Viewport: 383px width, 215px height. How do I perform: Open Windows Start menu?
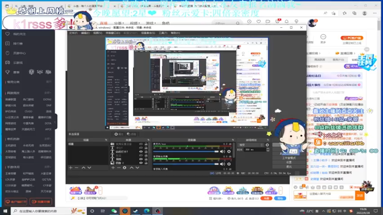click(5, 211)
